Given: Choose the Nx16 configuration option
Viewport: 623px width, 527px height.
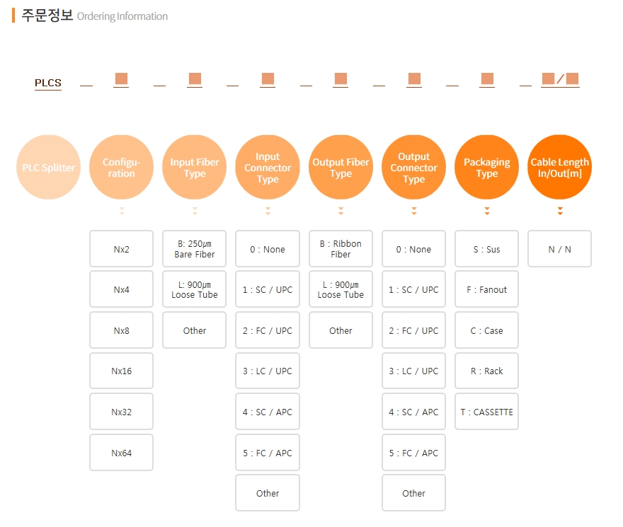Looking at the screenshot, I should 121,371.
